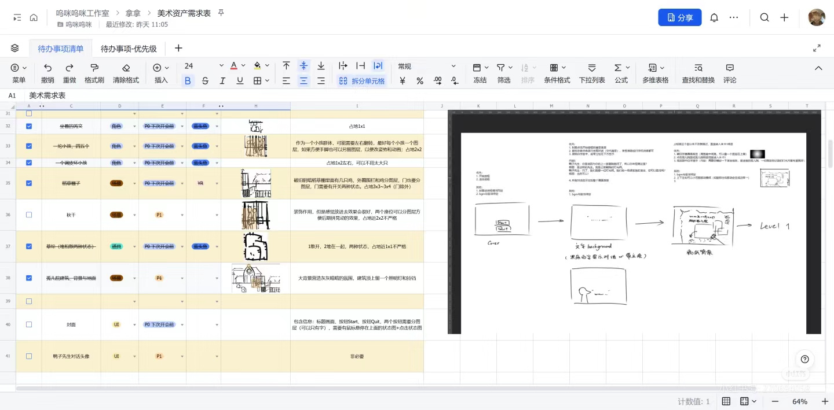Open the 查找和替换 find and replace tool
The height and width of the screenshot is (410, 834).
tap(698, 67)
